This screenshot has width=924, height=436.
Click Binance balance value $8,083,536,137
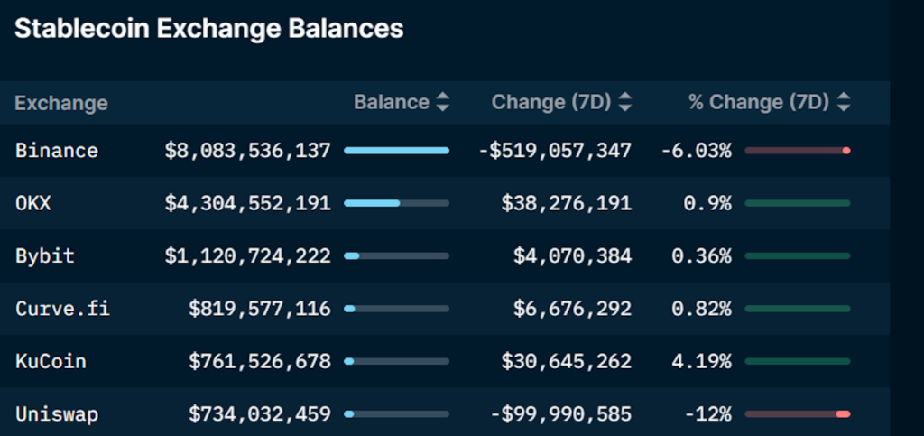point(247,151)
